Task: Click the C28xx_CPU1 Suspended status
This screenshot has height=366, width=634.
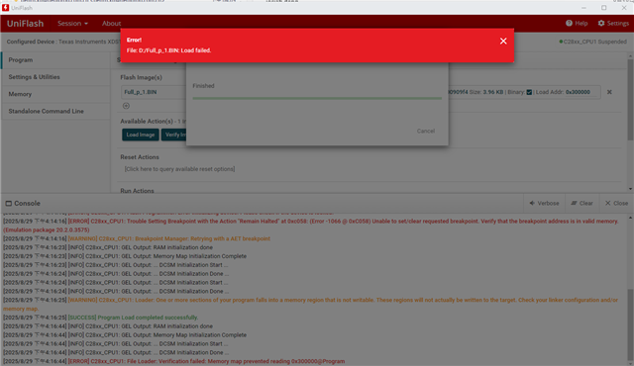Action: click(592, 42)
